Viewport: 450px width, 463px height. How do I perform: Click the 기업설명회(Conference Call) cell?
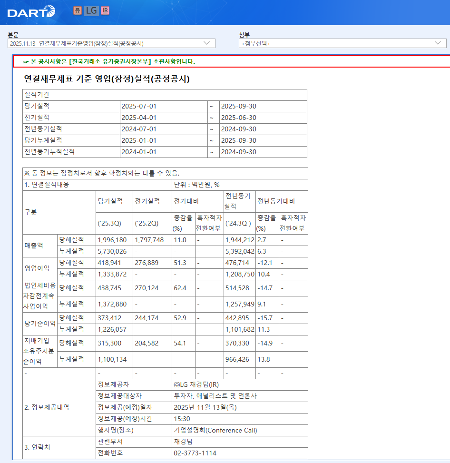(215, 430)
